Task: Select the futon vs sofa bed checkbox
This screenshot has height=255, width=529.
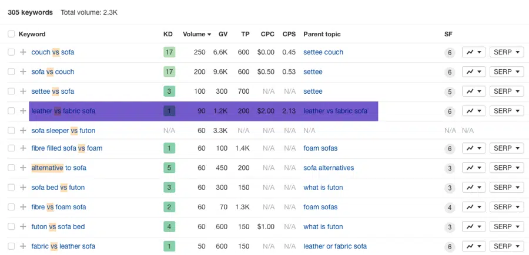Action: tap(11, 227)
